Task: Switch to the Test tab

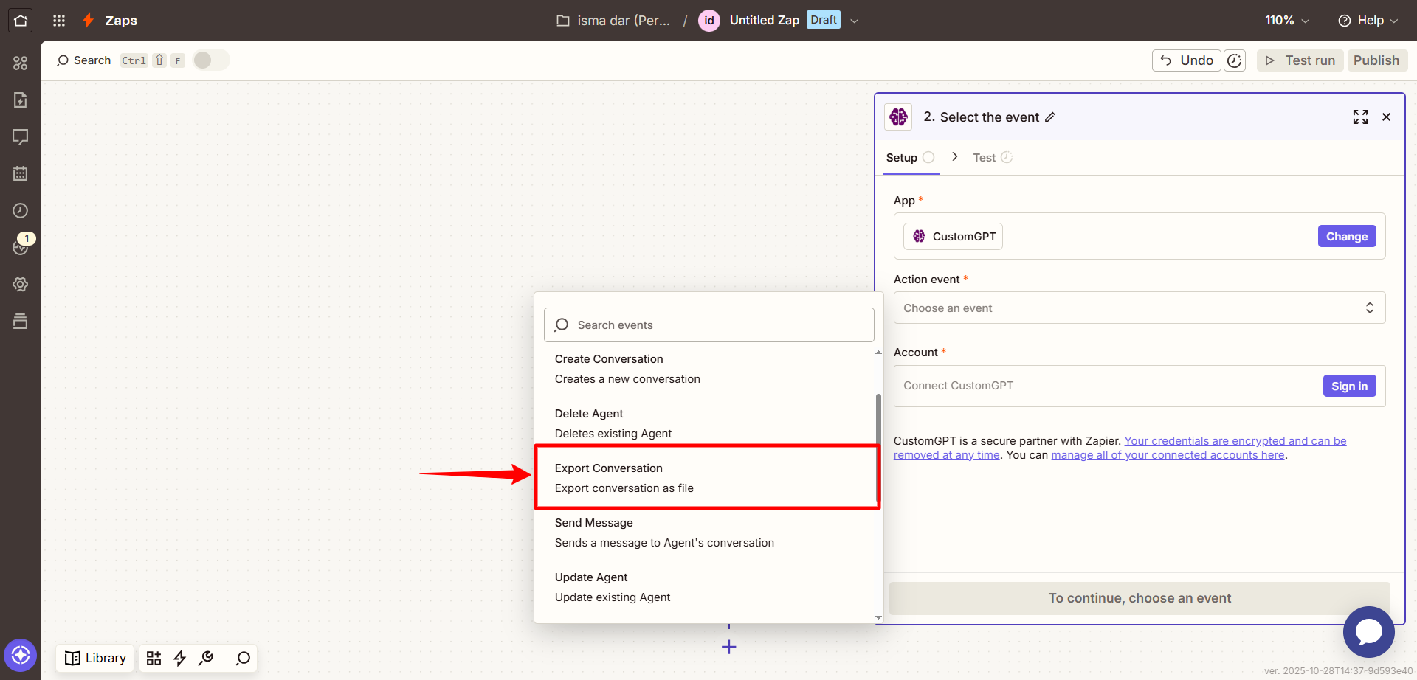Action: (x=993, y=158)
